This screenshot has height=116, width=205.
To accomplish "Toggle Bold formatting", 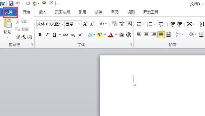I will (x=40, y=35).
